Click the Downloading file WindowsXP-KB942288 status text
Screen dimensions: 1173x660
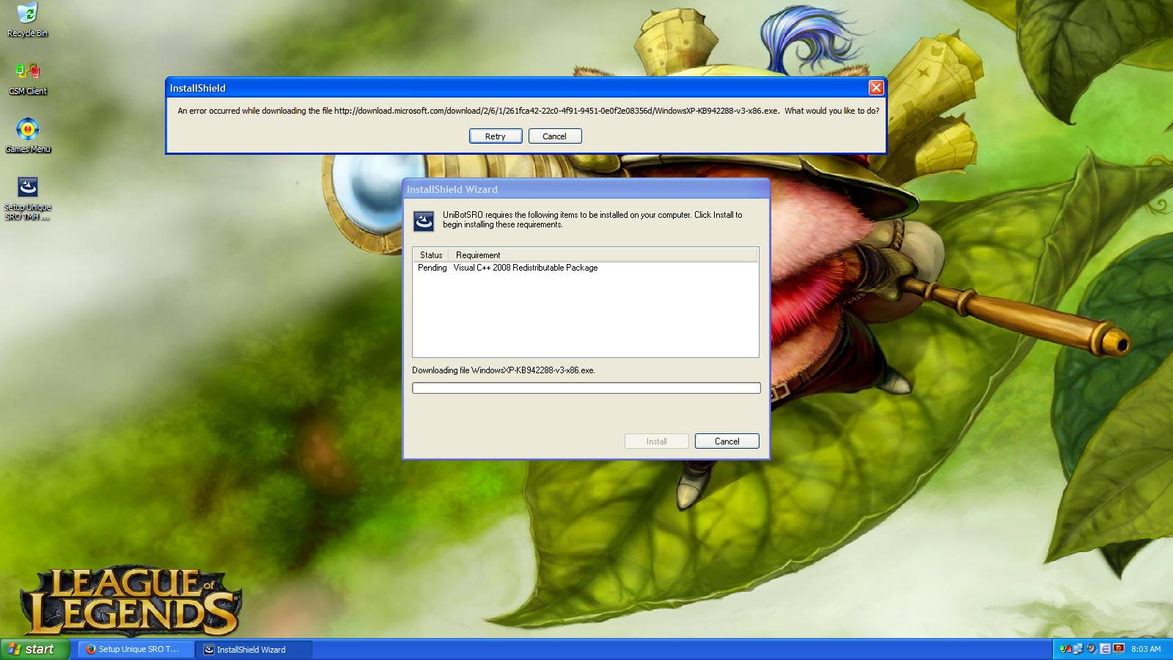pos(504,370)
